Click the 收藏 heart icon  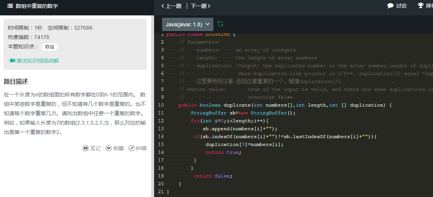coord(109,148)
